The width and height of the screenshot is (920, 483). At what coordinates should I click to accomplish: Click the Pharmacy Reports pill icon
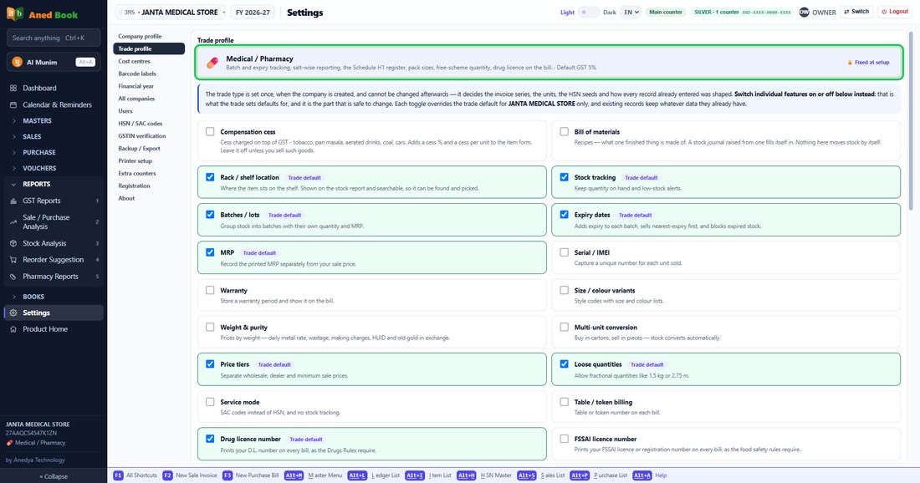click(13, 277)
